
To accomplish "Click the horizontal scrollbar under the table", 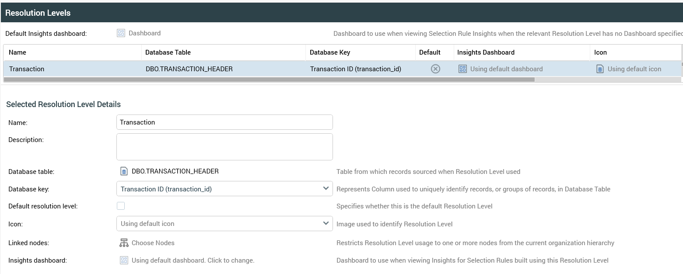I will (x=269, y=80).
